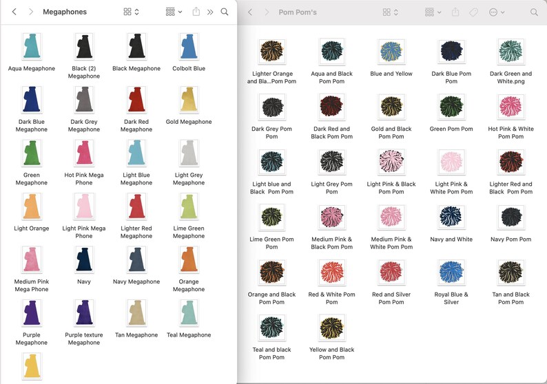Select Dark Grey Megaphone file icon
Viewport: 547px width, 384px height.
coord(84,99)
